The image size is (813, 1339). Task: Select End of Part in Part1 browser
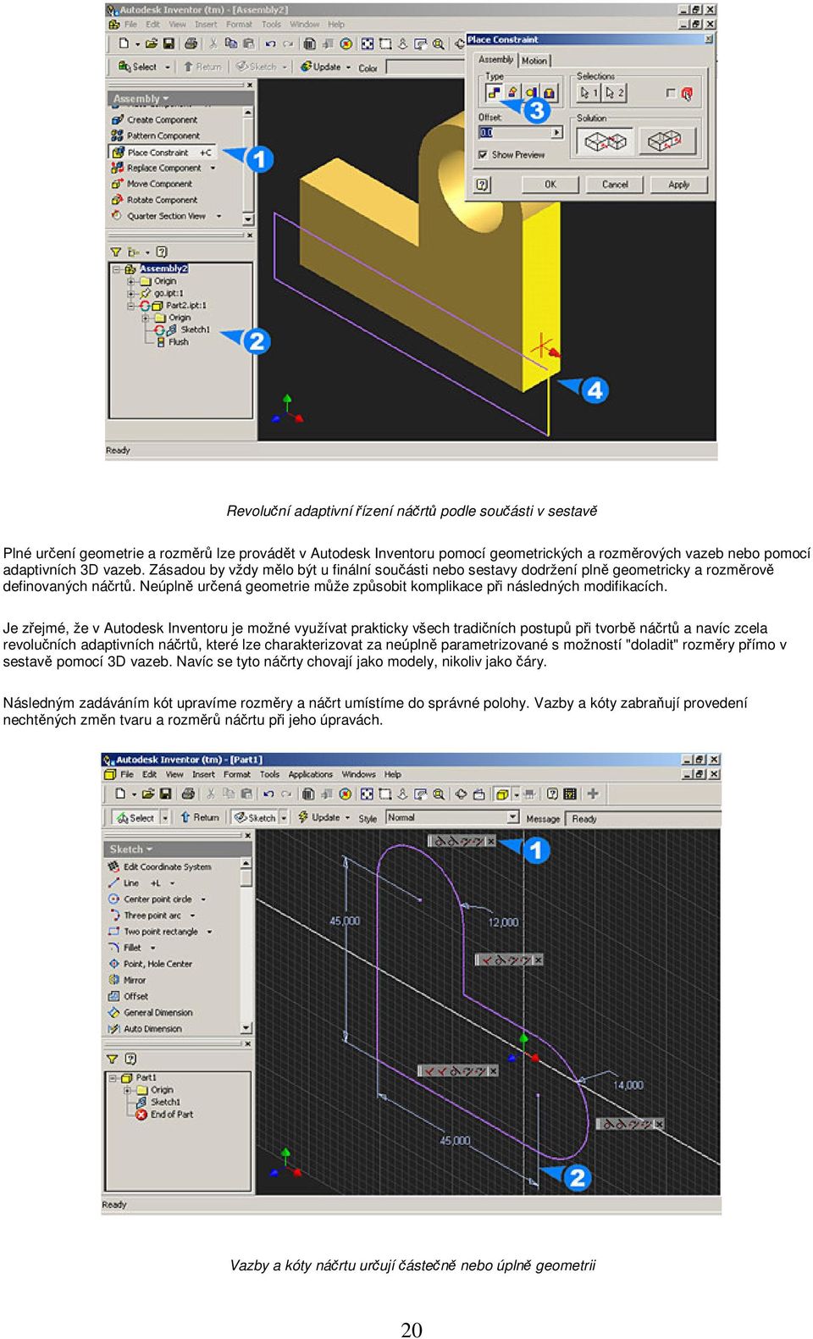[x=165, y=1115]
